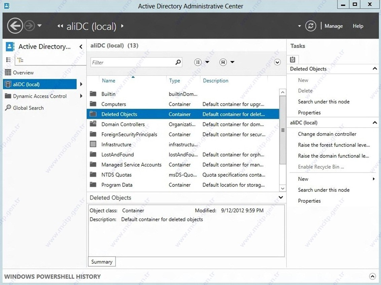The width and height of the screenshot is (381, 285).
Task: Click the list view options icon
Action: point(198,62)
